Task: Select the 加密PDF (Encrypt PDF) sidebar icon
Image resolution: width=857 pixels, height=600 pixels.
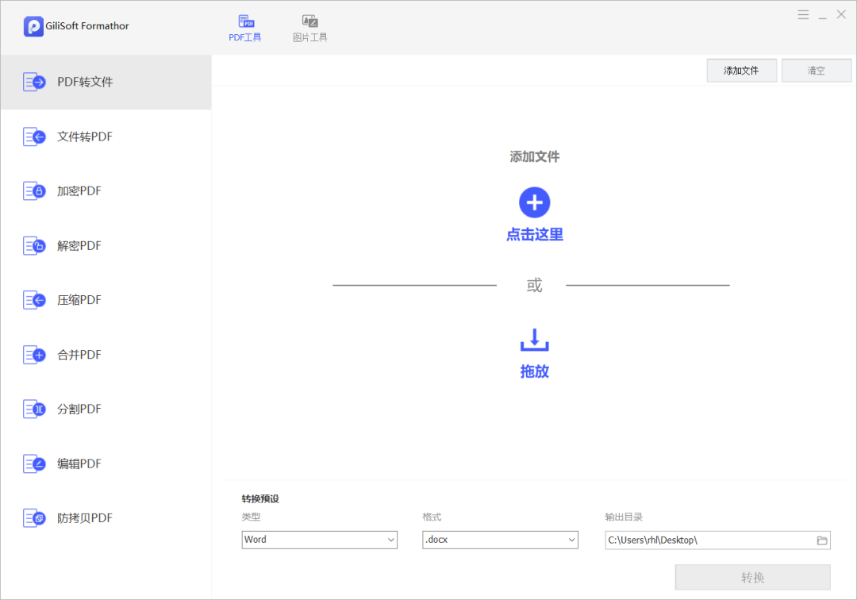Action: 34,190
